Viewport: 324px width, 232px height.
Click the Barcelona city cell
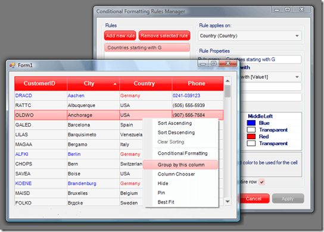(93, 125)
